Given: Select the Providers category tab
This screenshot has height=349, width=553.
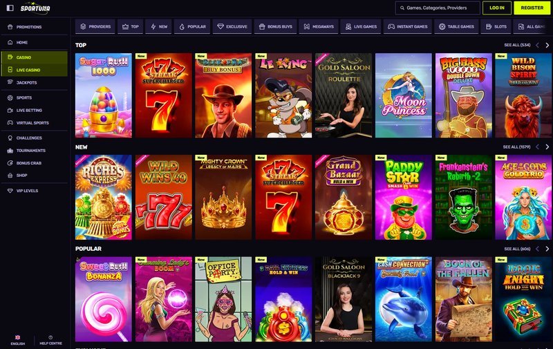Looking at the screenshot, I should coord(95,26).
